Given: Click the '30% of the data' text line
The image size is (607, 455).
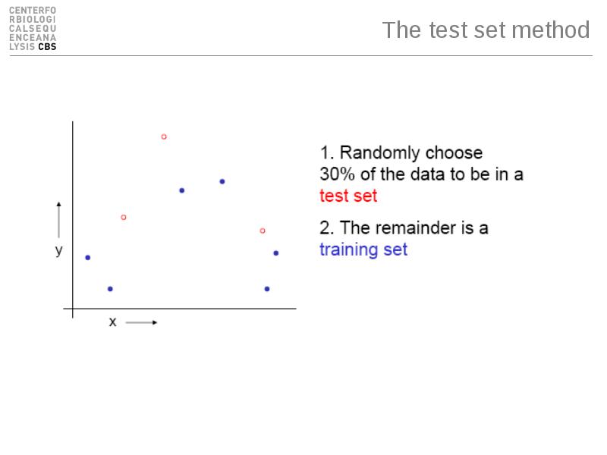Looking at the screenshot, I should click(422, 174).
